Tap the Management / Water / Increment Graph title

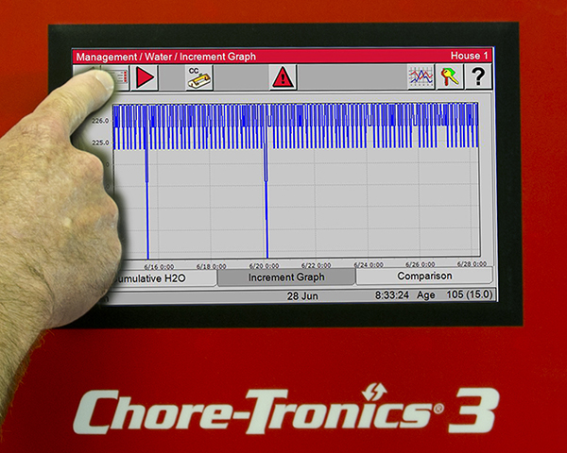pyautogui.click(x=166, y=57)
